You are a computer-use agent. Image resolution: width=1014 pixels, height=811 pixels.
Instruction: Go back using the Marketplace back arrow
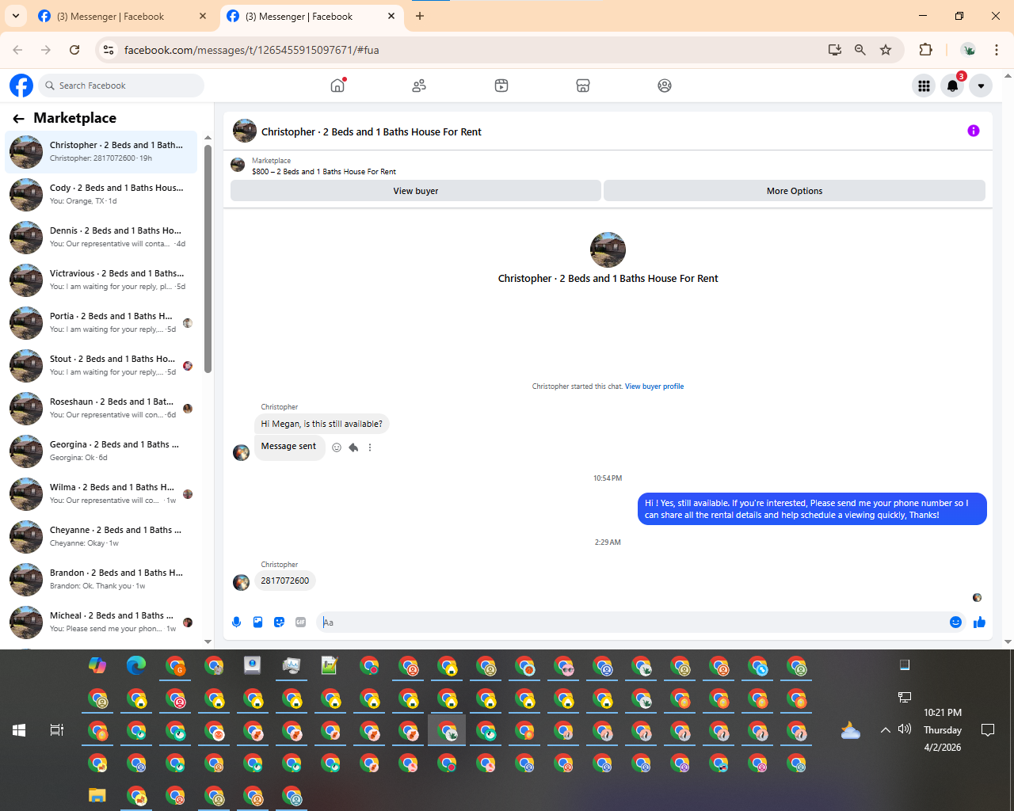click(18, 119)
